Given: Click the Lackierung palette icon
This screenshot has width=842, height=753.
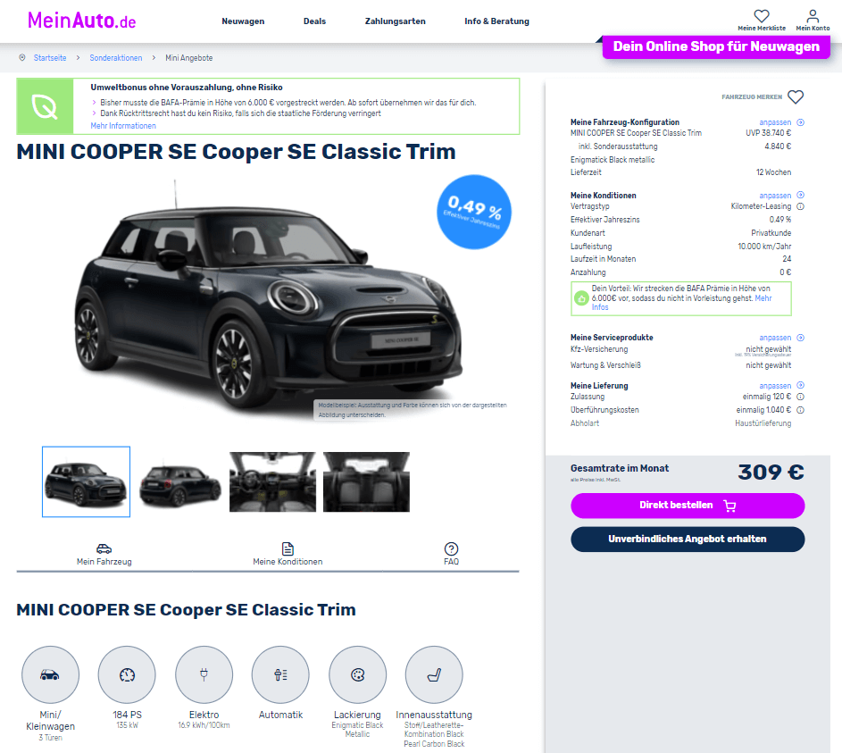Looking at the screenshot, I should coord(358,674).
